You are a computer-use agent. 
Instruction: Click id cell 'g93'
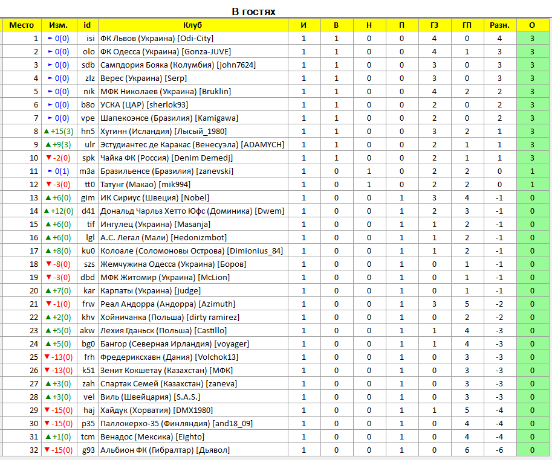click(x=88, y=450)
